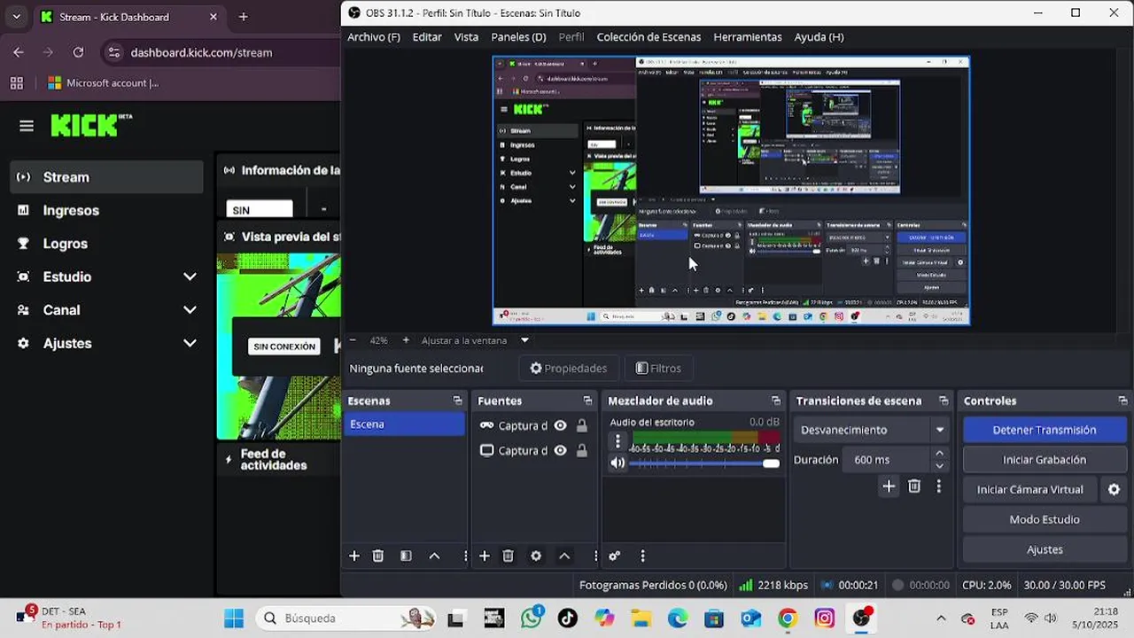Show hidden system tray icons

click(x=941, y=618)
